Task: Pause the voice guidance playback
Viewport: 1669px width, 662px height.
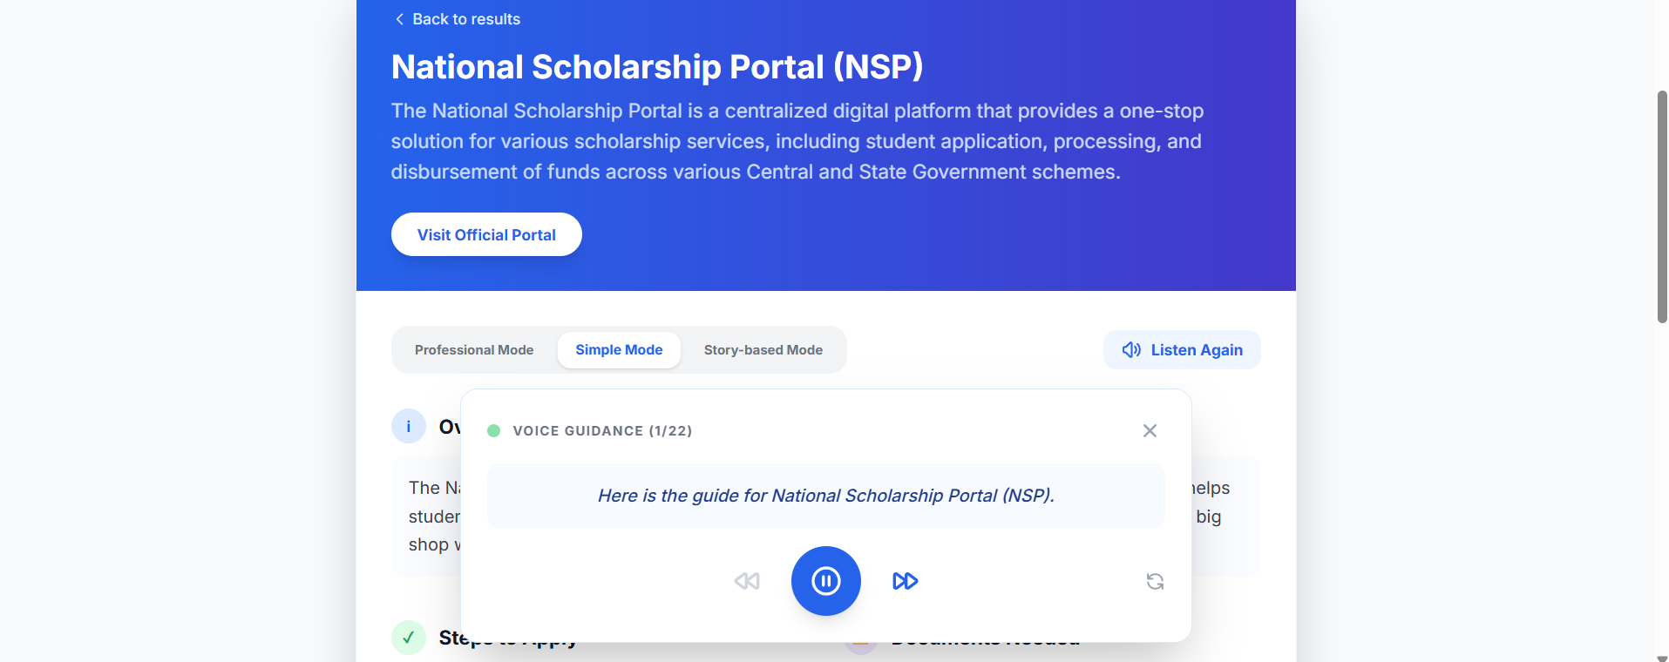Action: click(x=825, y=581)
